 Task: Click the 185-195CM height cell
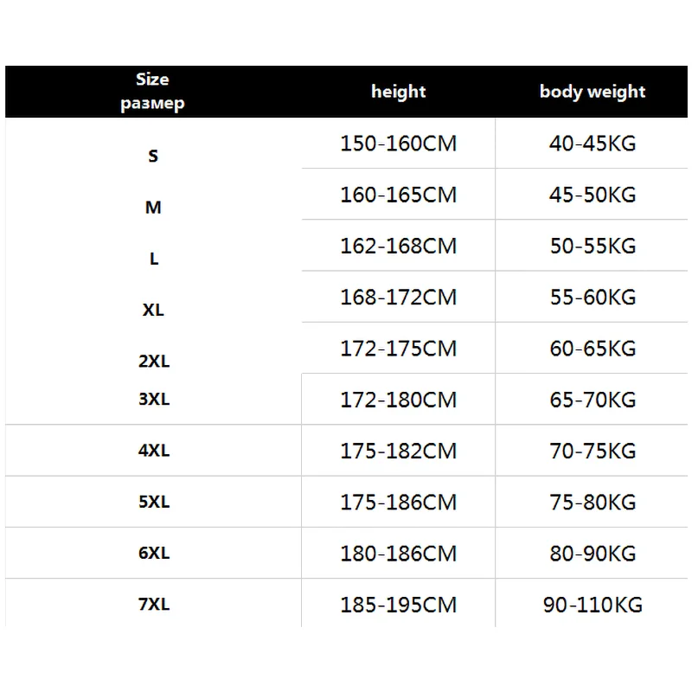398,604
